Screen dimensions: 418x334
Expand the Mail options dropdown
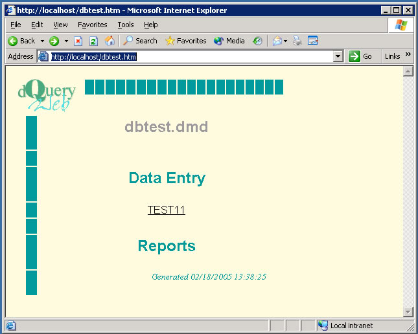click(x=285, y=41)
